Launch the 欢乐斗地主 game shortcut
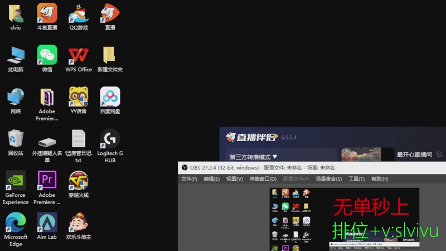Viewport: 446px width, 251px height. 79,222
